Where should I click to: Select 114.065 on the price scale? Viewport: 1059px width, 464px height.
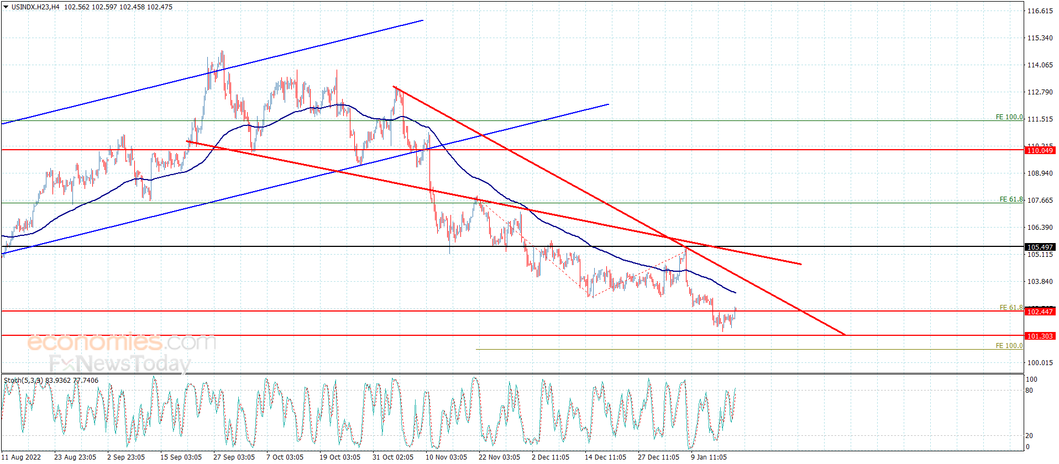(1040, 65)
